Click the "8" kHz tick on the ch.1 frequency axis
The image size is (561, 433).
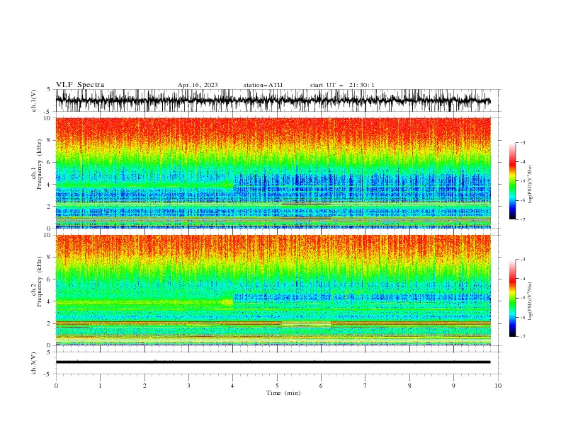[50, 140]
